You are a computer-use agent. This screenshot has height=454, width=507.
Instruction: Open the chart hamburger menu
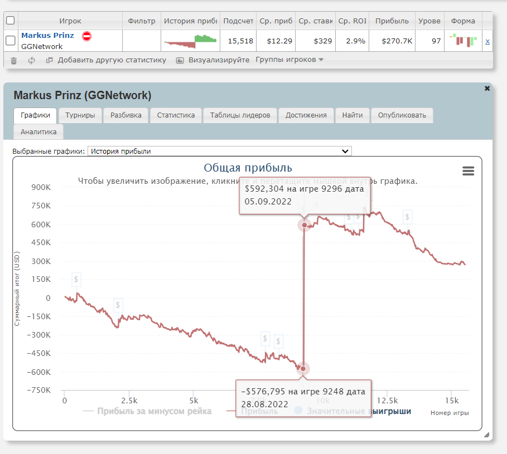tap(468, 171)
